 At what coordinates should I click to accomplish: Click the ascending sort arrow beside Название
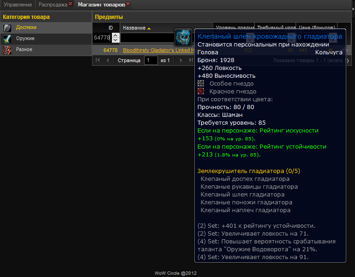tap(149, 29)
